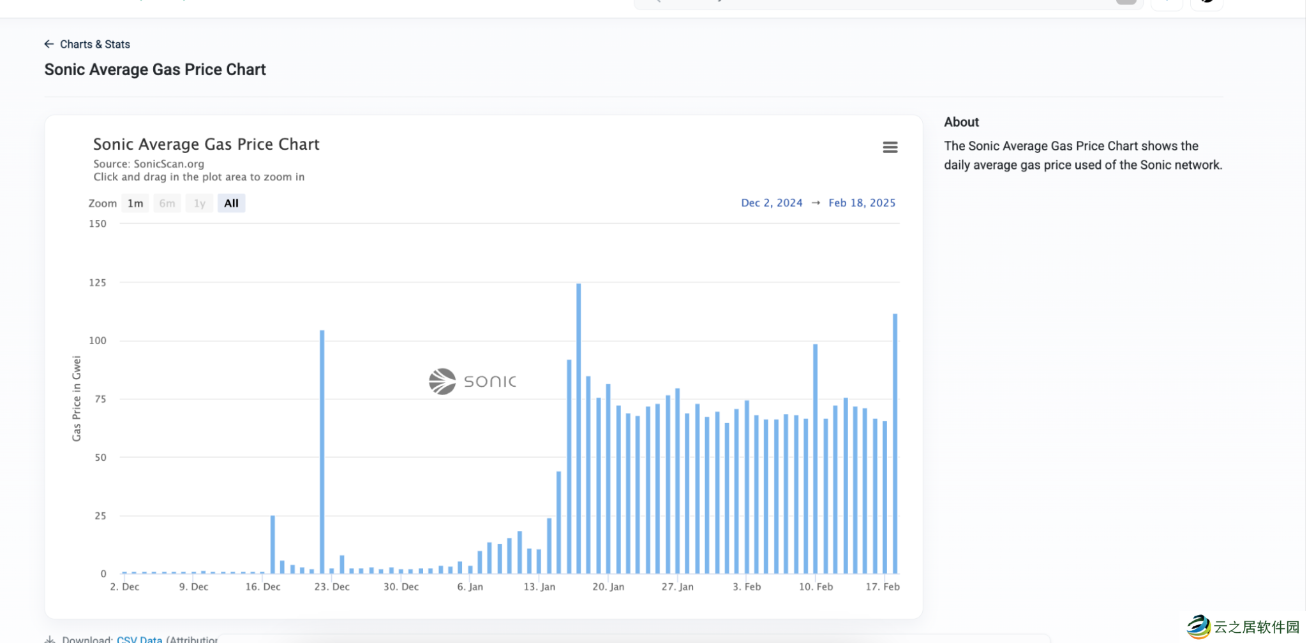This screenshot has width=1307, height=643.
Task: Click the last bar on the chart's right edge
Action: tap(895, 443)
